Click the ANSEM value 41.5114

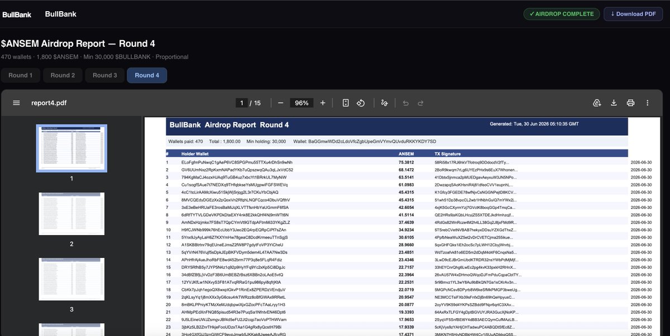click(x=405, y=215)
